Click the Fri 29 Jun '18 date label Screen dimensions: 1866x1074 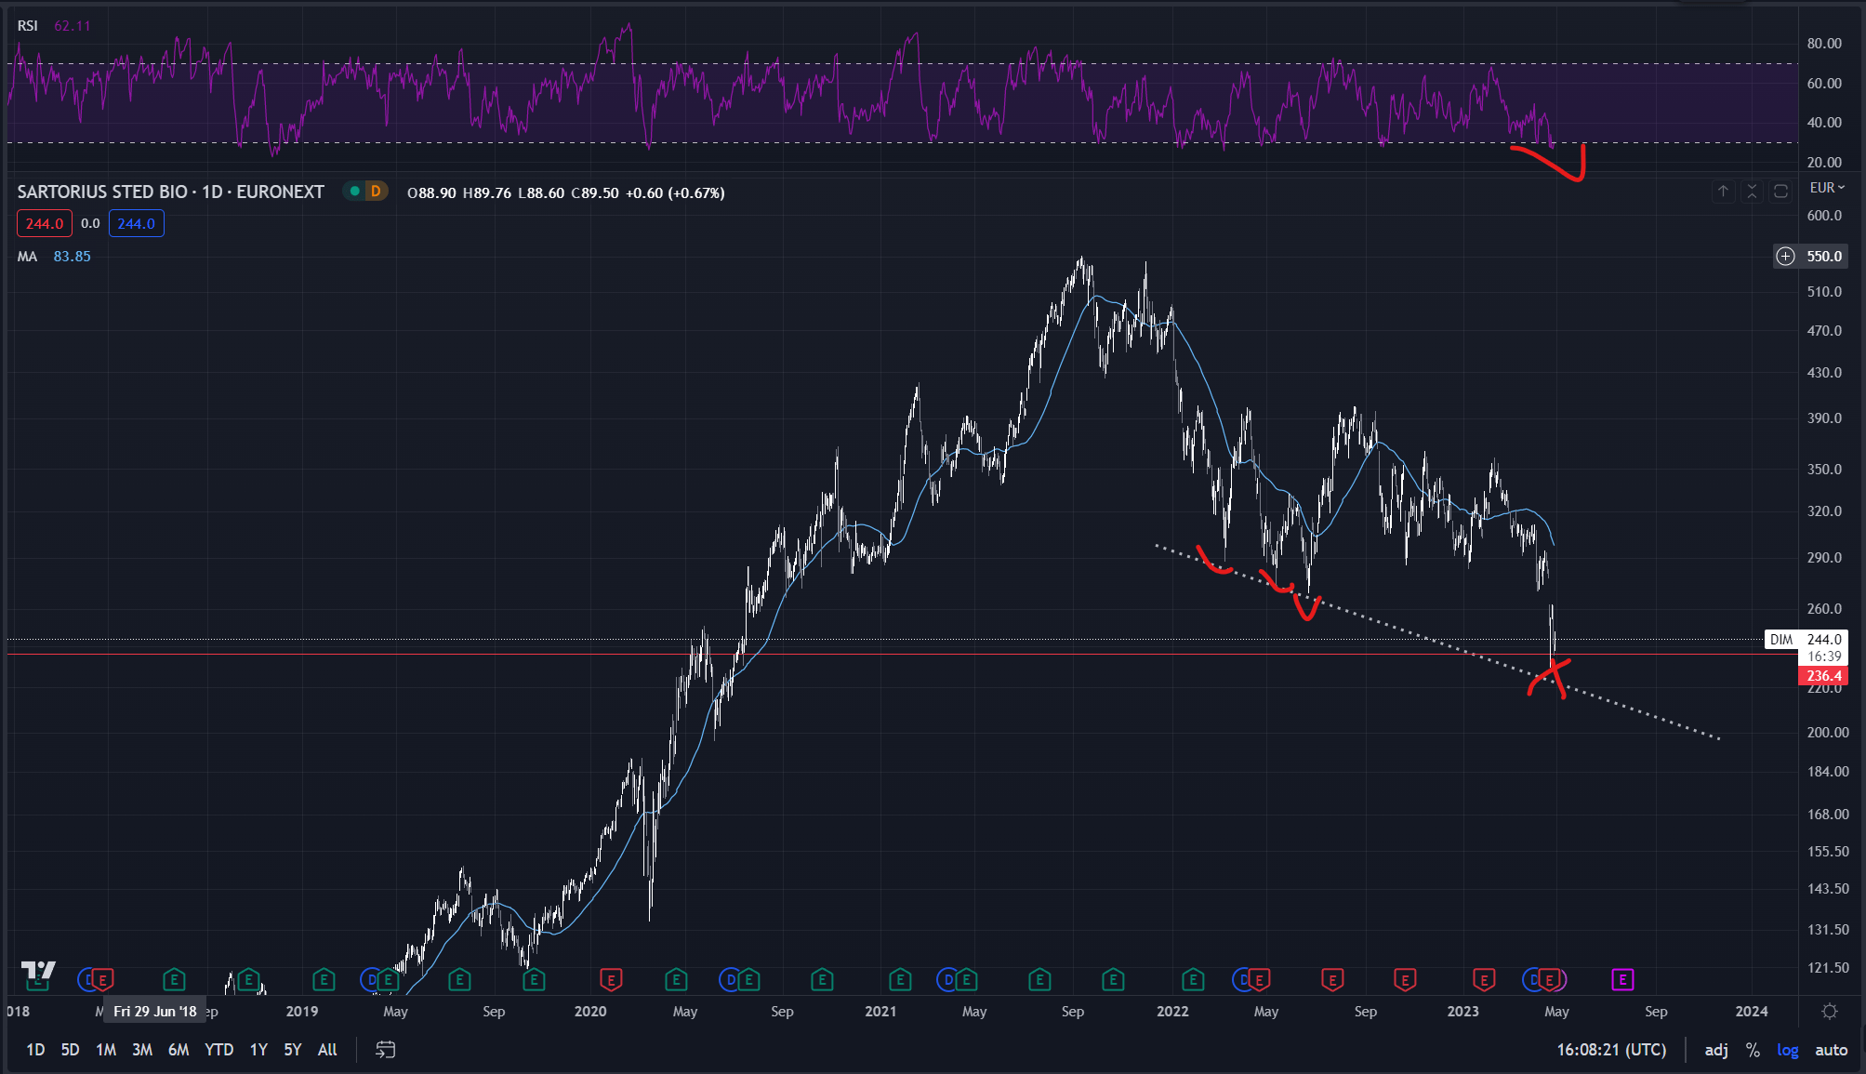click(x=155, y=1011)
